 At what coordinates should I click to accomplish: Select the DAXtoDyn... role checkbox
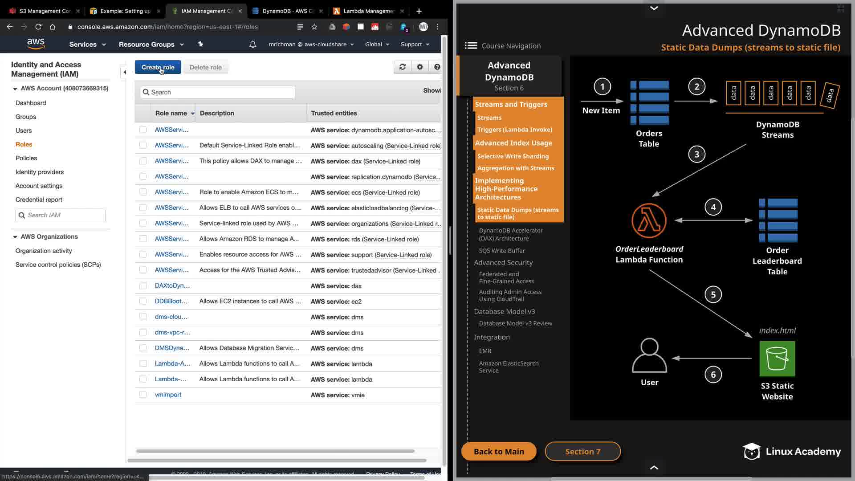pos(143,285)
